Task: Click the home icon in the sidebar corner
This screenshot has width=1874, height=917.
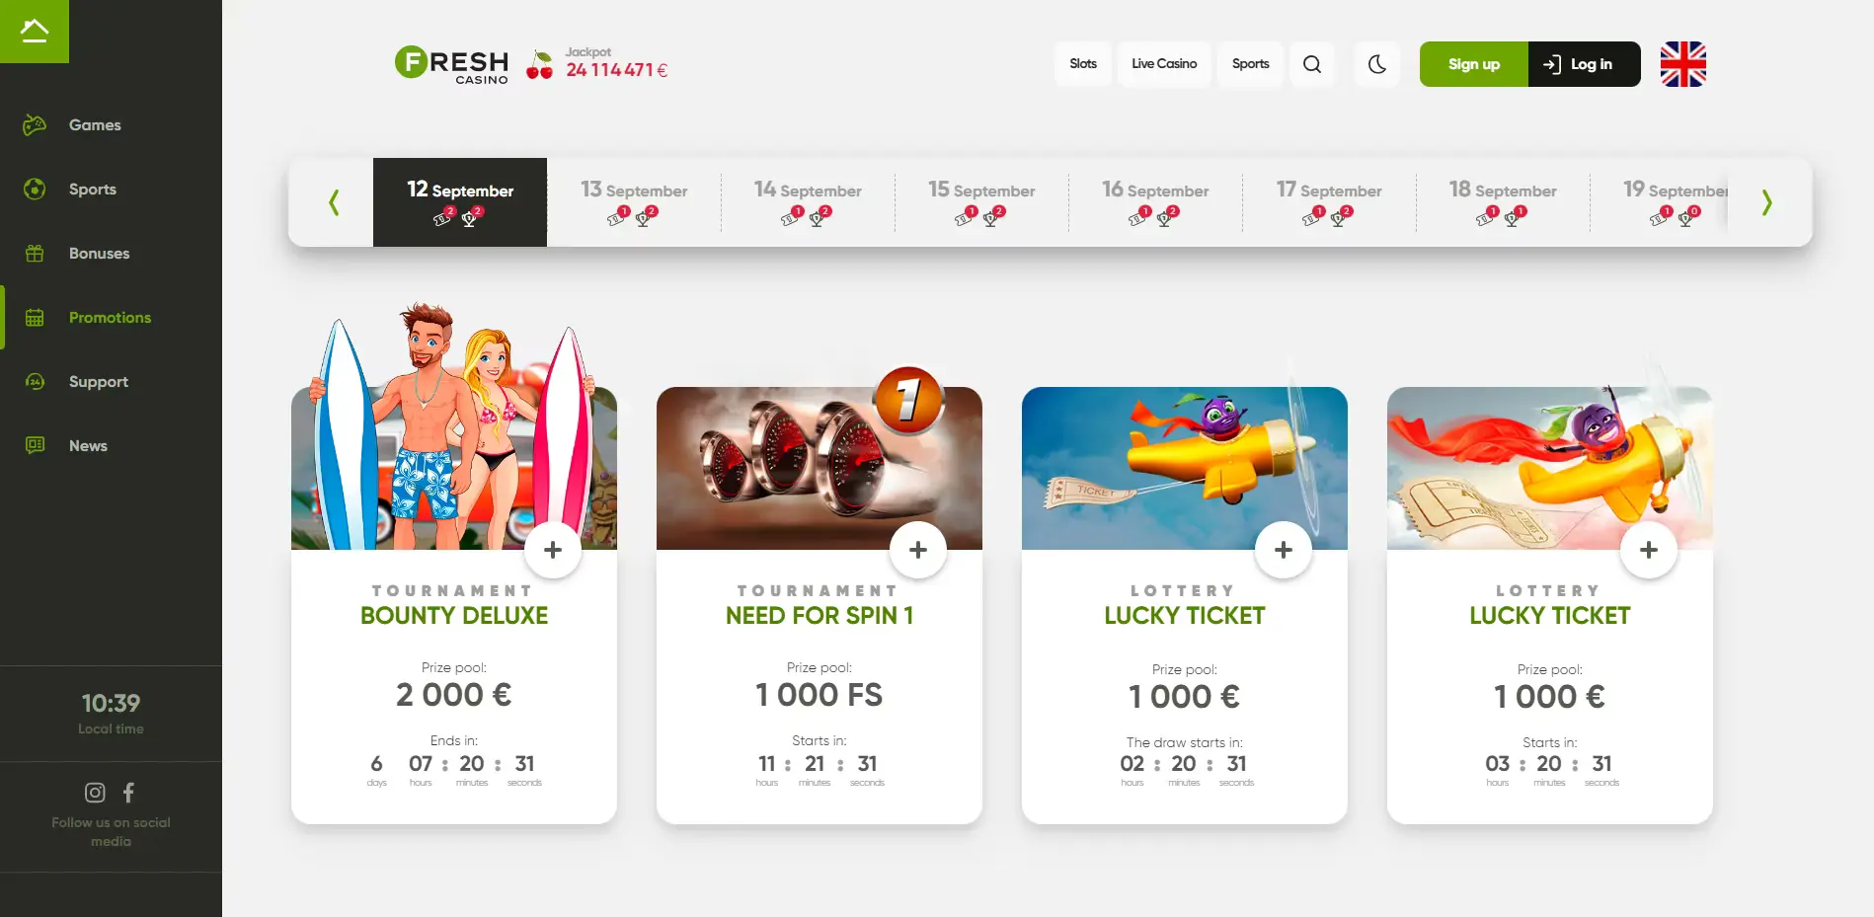Action: 35,32
